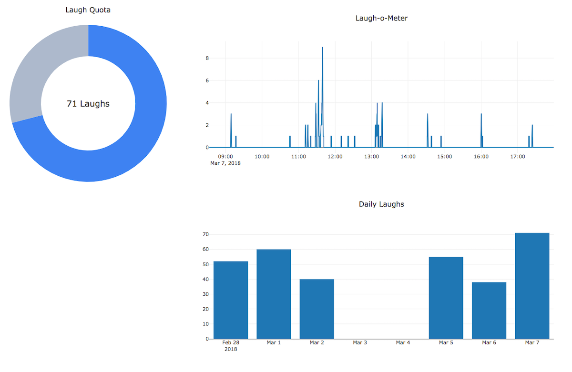Viewport: 572px width, 372px height.
Task: Click the '16:00' x-axis label
Action: tap(481, 156)
